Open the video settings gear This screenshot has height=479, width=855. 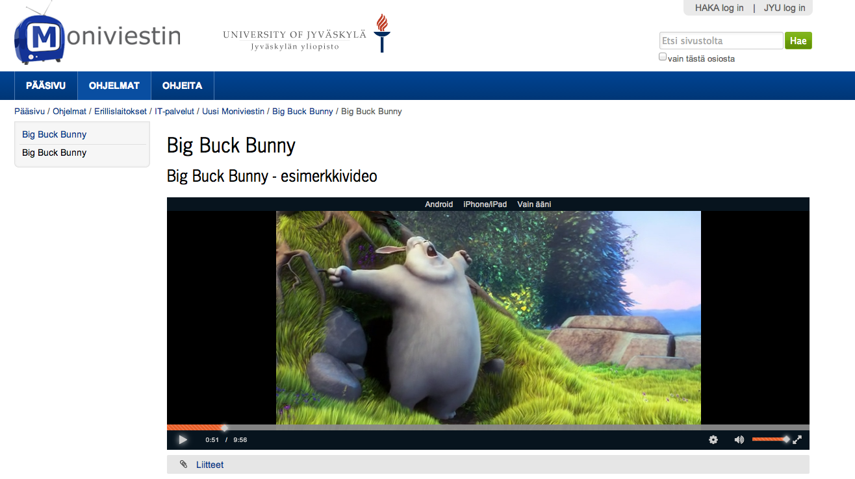pyautogui.click(x=713, y=439)
